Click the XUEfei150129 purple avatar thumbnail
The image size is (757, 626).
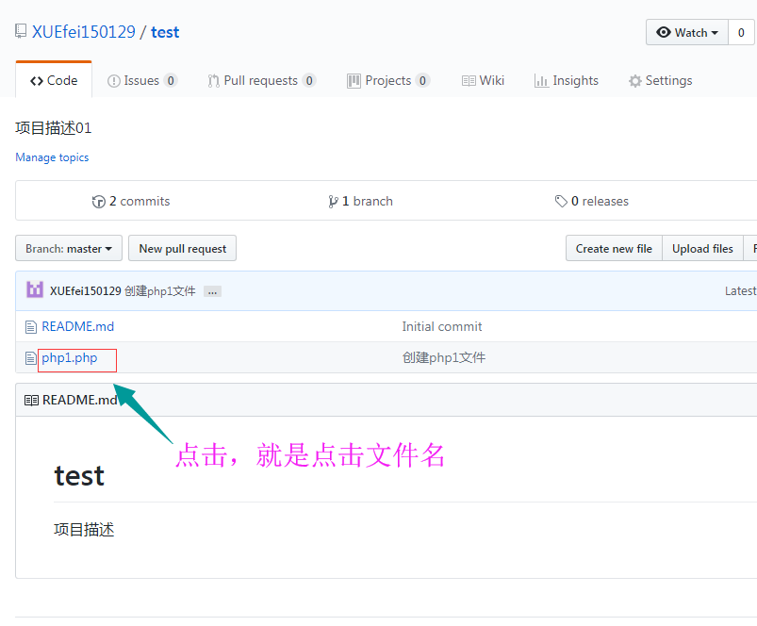pyautogui.click(x=35, y=289)
